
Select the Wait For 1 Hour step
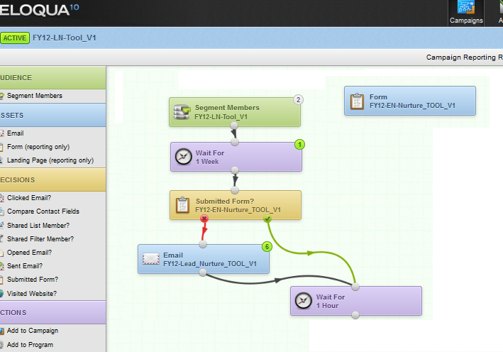(356, 301)
